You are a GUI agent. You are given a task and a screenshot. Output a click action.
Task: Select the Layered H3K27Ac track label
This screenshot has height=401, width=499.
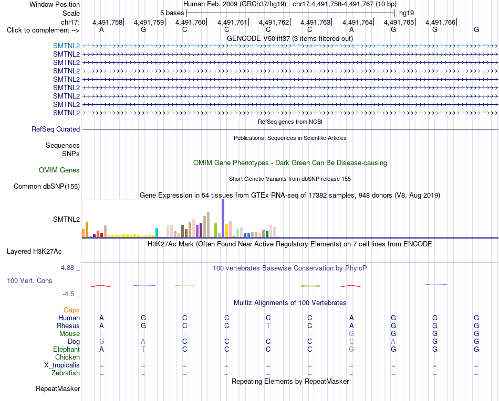[x=34, y=252]
